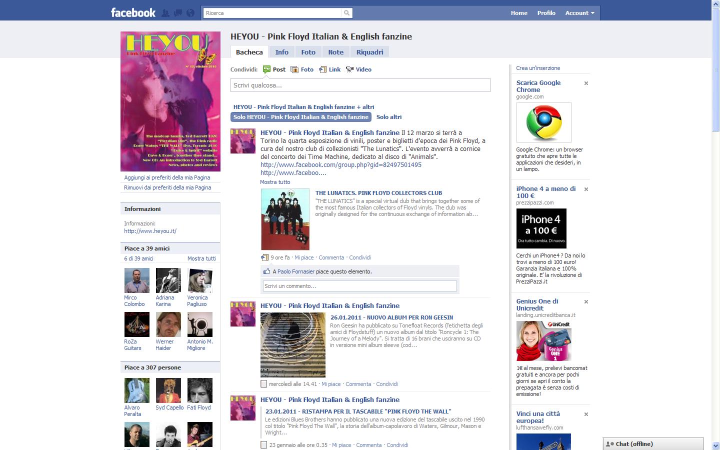Click Condividi on mercoledì 14.41 post

pos(387,384)
